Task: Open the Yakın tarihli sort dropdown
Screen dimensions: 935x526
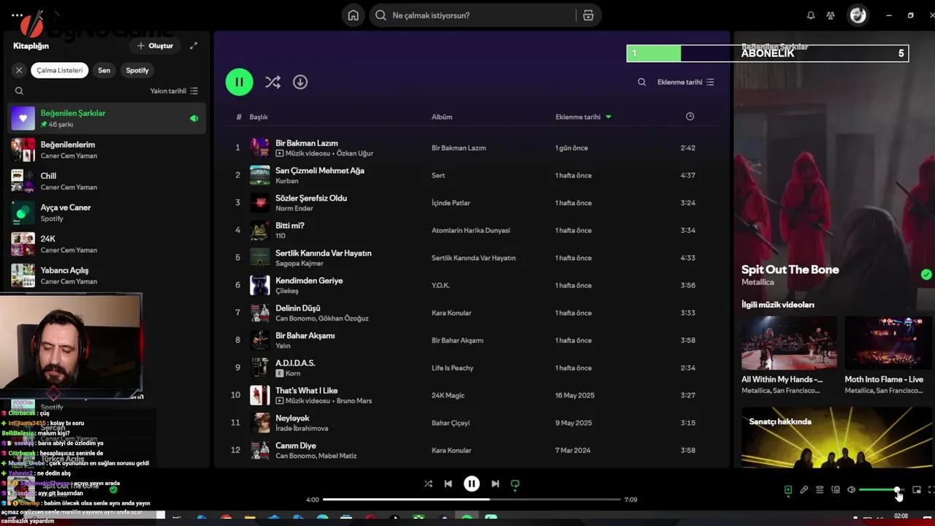Action: [x=174, y=91]
